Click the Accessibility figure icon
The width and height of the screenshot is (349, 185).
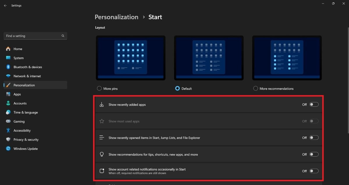click(x=8, y=130)
